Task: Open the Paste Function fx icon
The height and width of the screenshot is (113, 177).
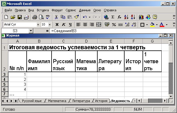Action: click(119, 17)
